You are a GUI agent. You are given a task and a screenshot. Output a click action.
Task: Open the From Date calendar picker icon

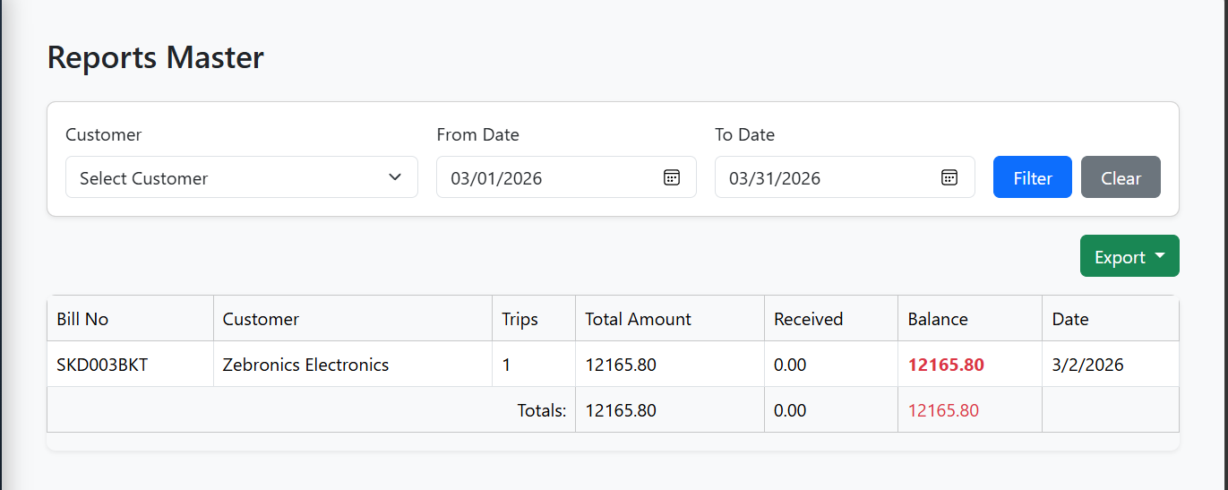click(672, 177)
